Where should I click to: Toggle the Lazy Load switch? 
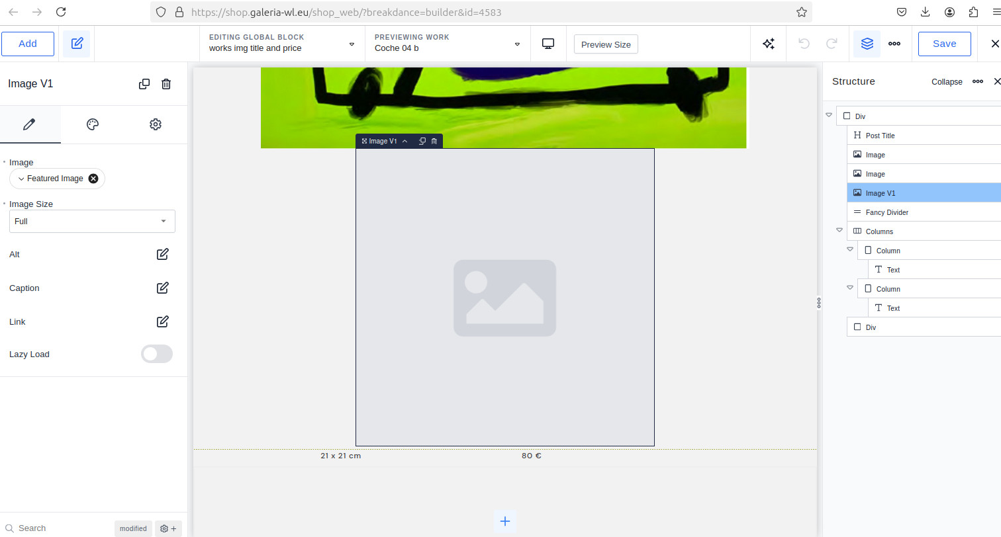point(157,354)
